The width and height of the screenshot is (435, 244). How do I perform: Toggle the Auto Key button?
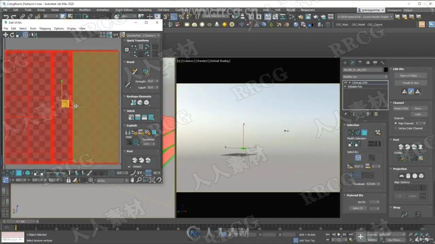tap(372, 235)
